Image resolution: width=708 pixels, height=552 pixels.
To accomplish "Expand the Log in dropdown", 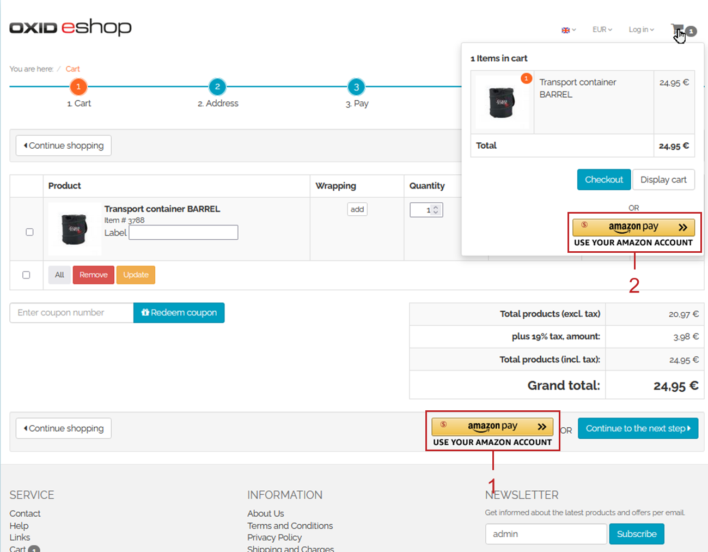I will click(x=641, y=29).
